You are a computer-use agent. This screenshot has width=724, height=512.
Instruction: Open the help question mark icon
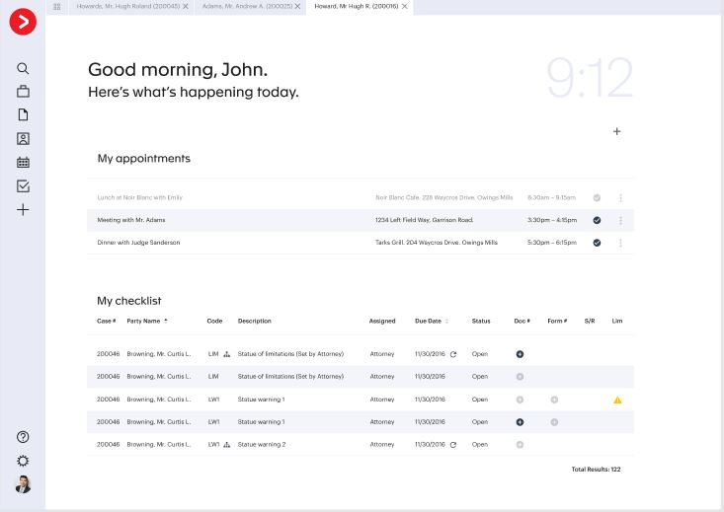[x=23, y=437]
